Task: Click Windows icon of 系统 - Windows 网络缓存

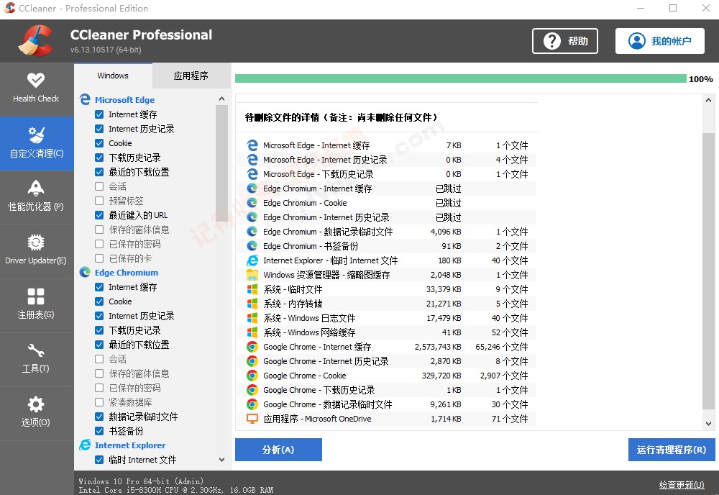Action: [x=252, y=332]
